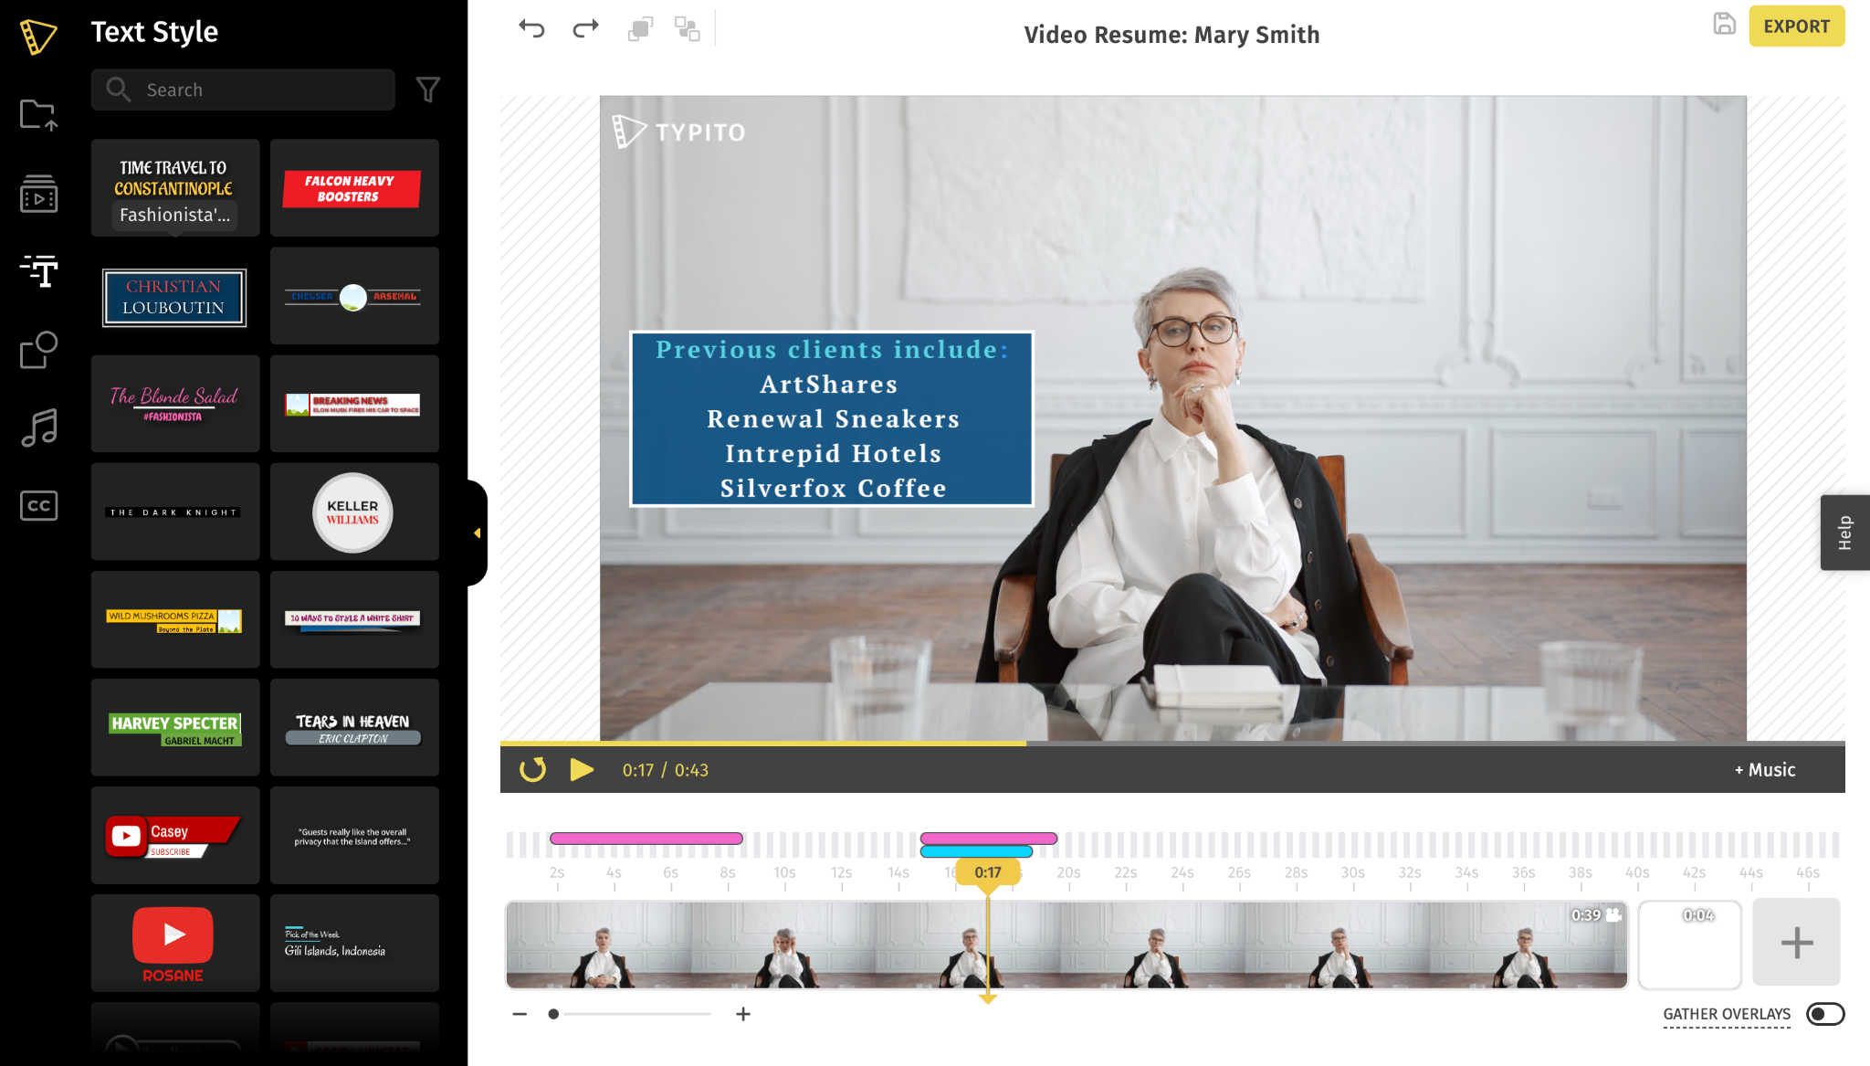The width and height of the screenshot is (1870, 1066).
Task: Click the Gather Overlays label
Action: [1727, 1014]
